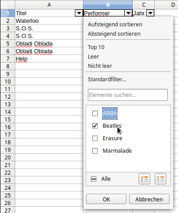Open Standardfilter... dialog

pyautogui.click(x=107, y=79)
